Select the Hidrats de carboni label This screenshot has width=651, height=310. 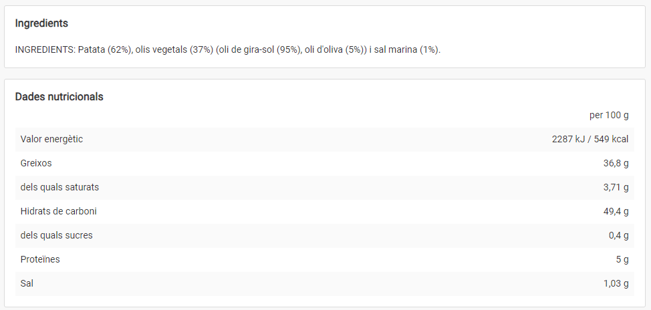(x=59, y=211)
